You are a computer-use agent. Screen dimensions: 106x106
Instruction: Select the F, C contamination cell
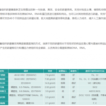point(92,103)
